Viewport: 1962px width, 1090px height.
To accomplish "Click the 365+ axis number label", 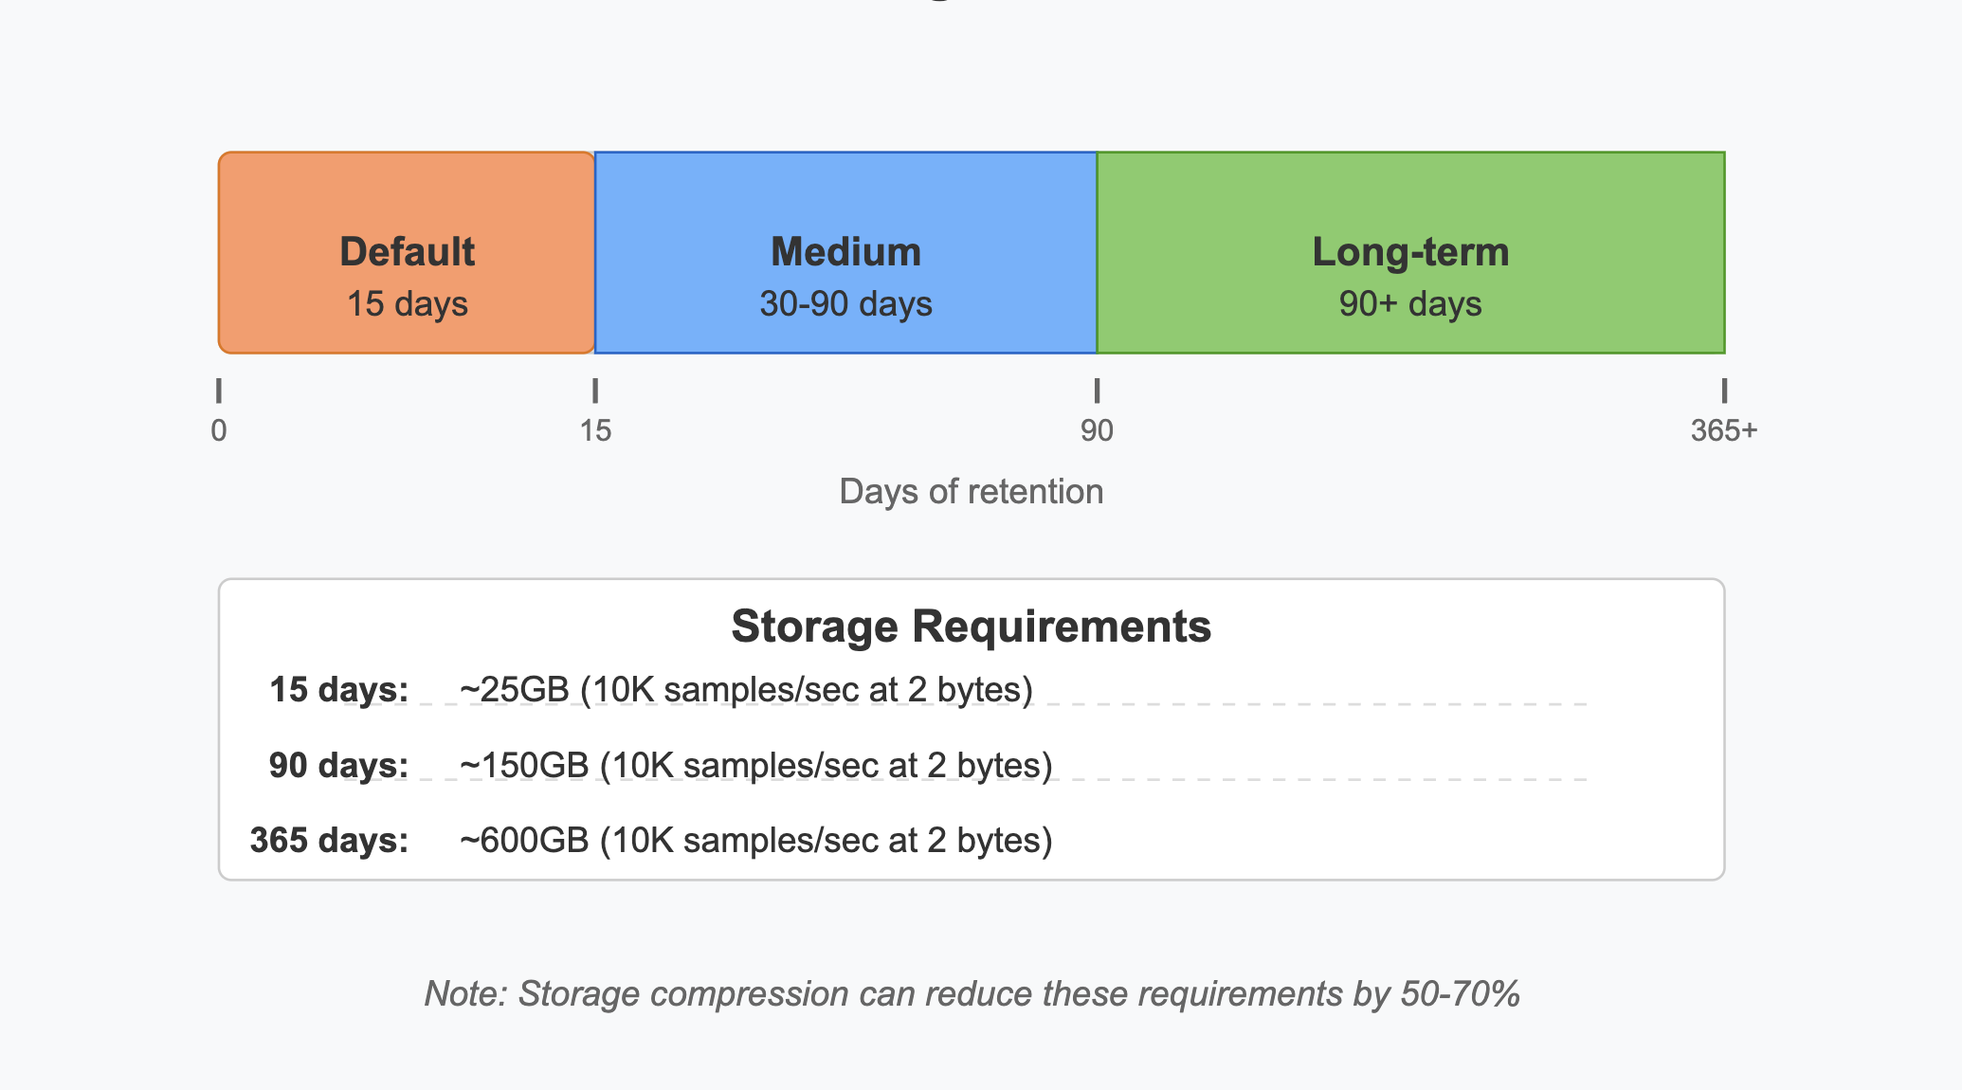I will [1723, 431].
